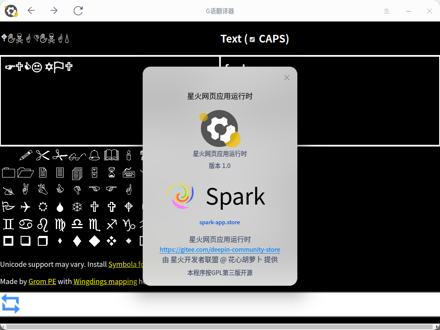
Task: Follow the Grom PE link
Action: click(x=42, y=282)
